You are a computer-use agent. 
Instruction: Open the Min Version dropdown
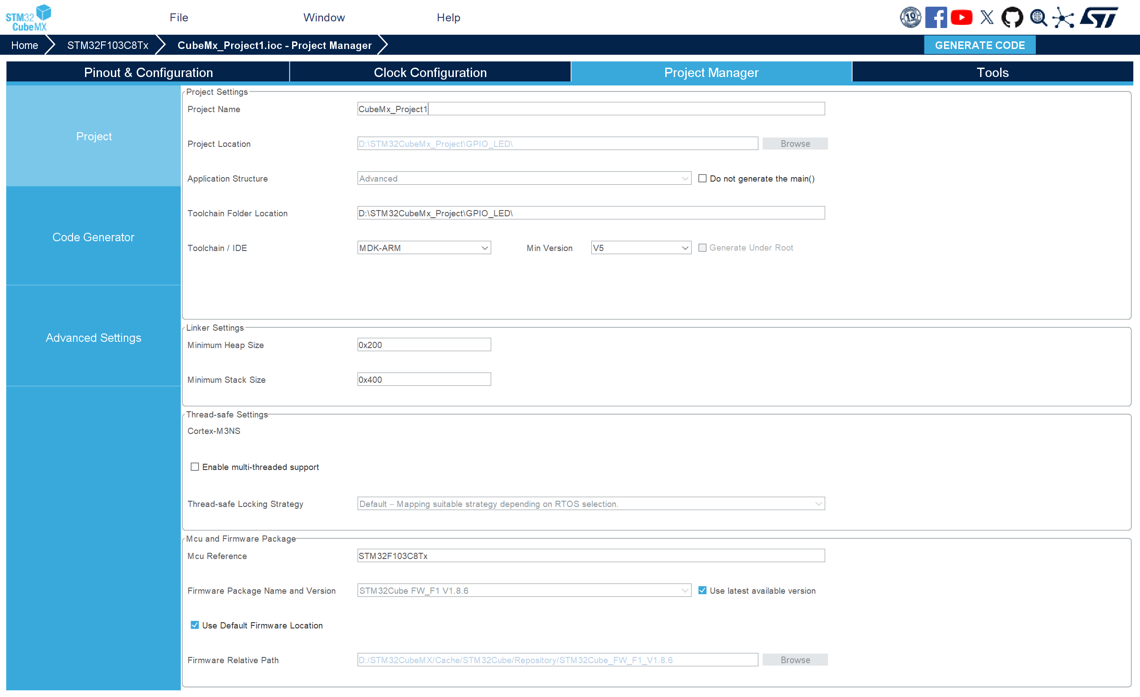[x=641, y=248]
